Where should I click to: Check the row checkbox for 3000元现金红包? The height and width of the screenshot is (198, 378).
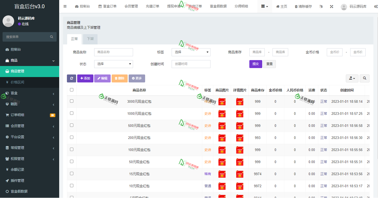point(72,101)
